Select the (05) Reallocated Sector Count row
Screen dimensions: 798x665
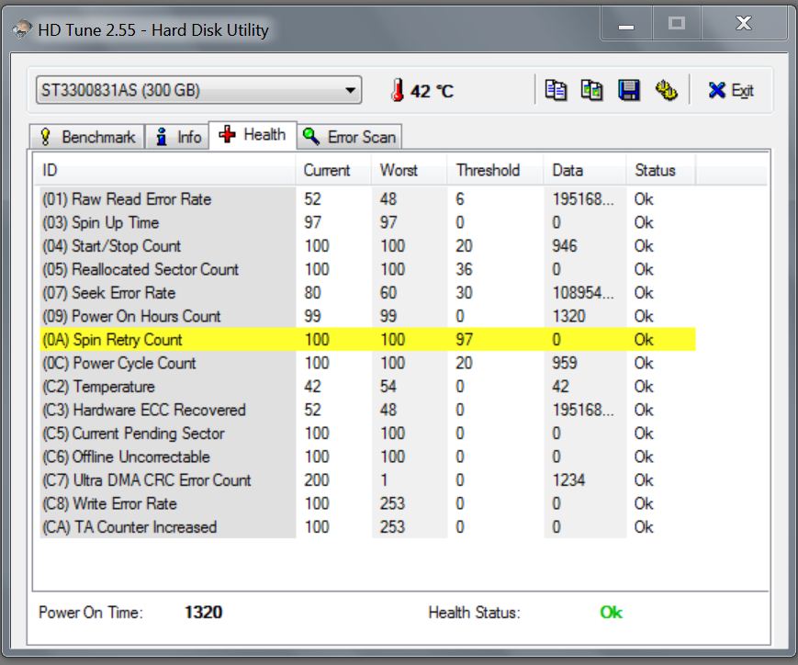[x=367, y=269]
